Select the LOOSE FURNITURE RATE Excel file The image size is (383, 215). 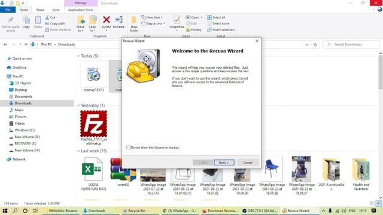(93, 174)
